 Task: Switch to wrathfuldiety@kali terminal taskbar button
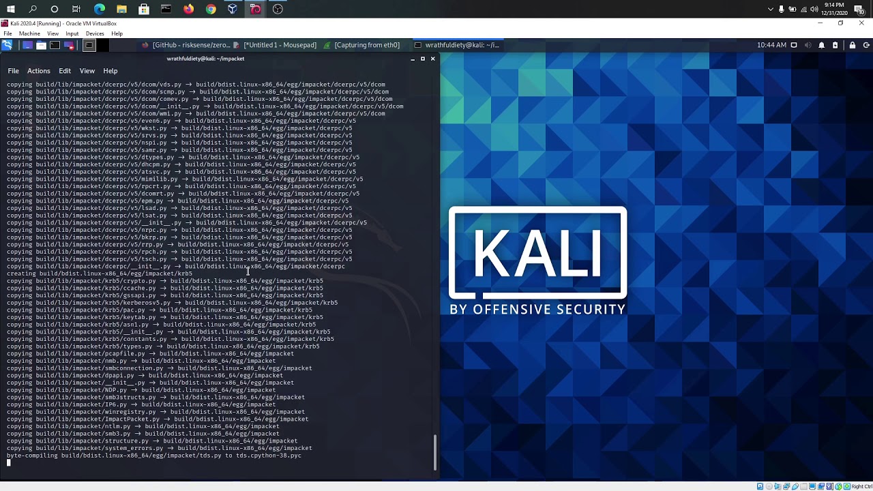457,45
